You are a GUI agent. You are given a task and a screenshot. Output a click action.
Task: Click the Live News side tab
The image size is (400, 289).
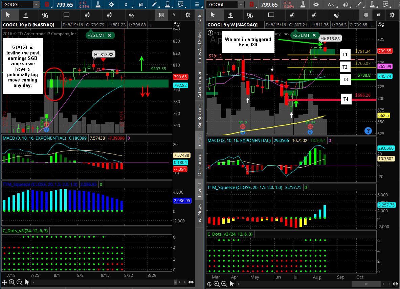pyautogui.click(x=199, y=214)
